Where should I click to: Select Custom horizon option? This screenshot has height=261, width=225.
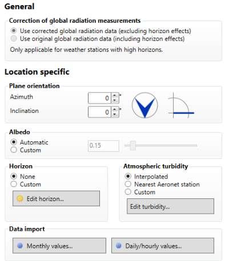14,184
